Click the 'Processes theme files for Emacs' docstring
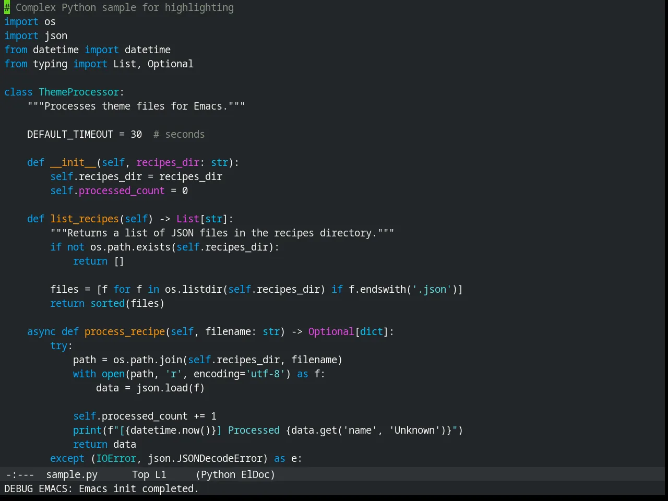 [136, 106]
